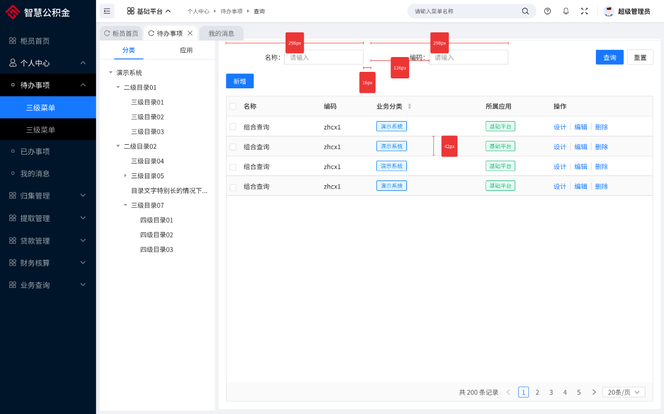
Task: Expand the 归集管理 sidebar menu
Action: (48, 196)
